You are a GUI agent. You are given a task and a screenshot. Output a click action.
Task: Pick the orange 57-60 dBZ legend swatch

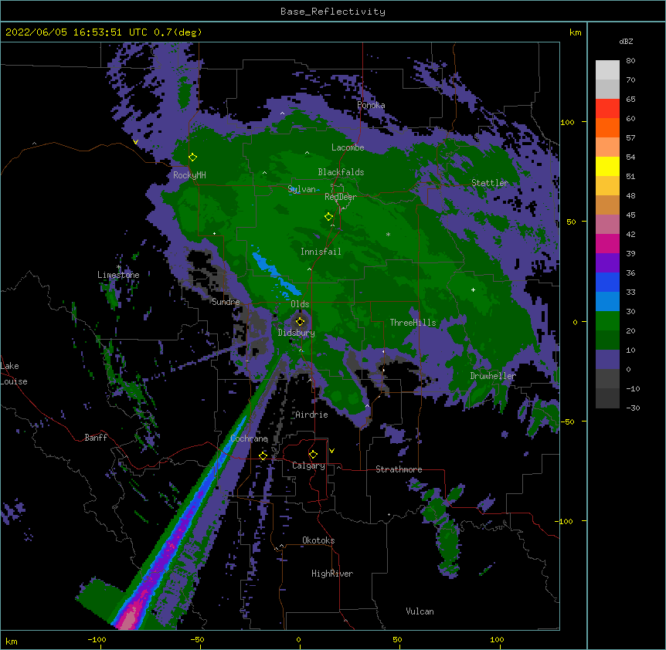(x=607, y=127)
